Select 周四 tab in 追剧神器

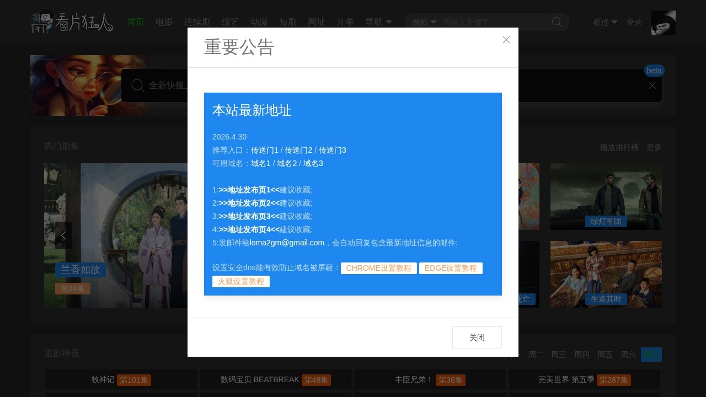point(582,355)
